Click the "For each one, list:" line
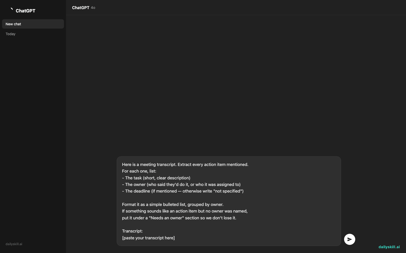This screenshot has height=253, width=406. (x=139, y=171)
